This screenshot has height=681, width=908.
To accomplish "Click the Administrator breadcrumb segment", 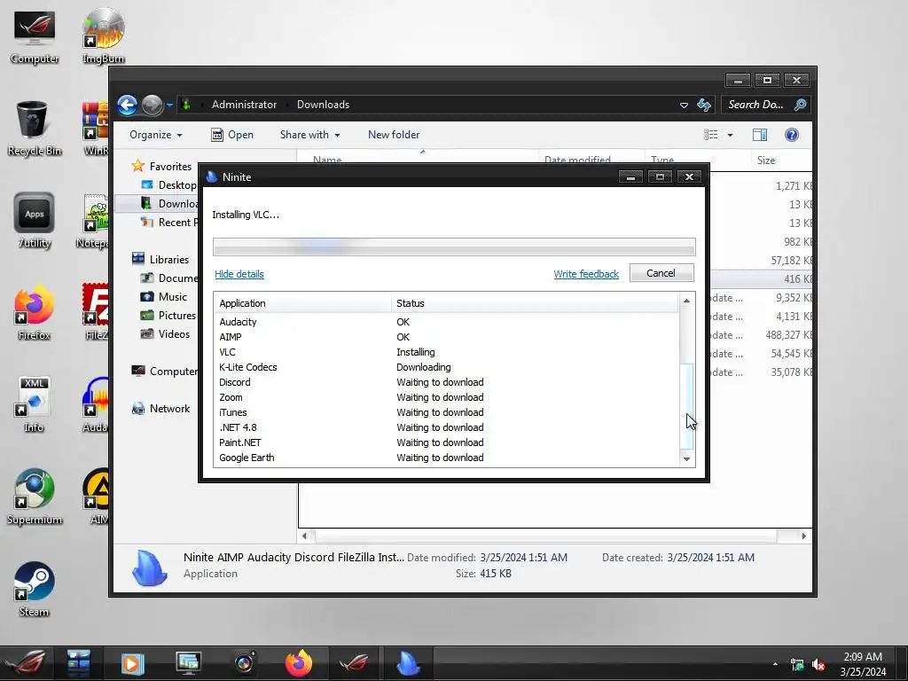I will coord(244,105).
